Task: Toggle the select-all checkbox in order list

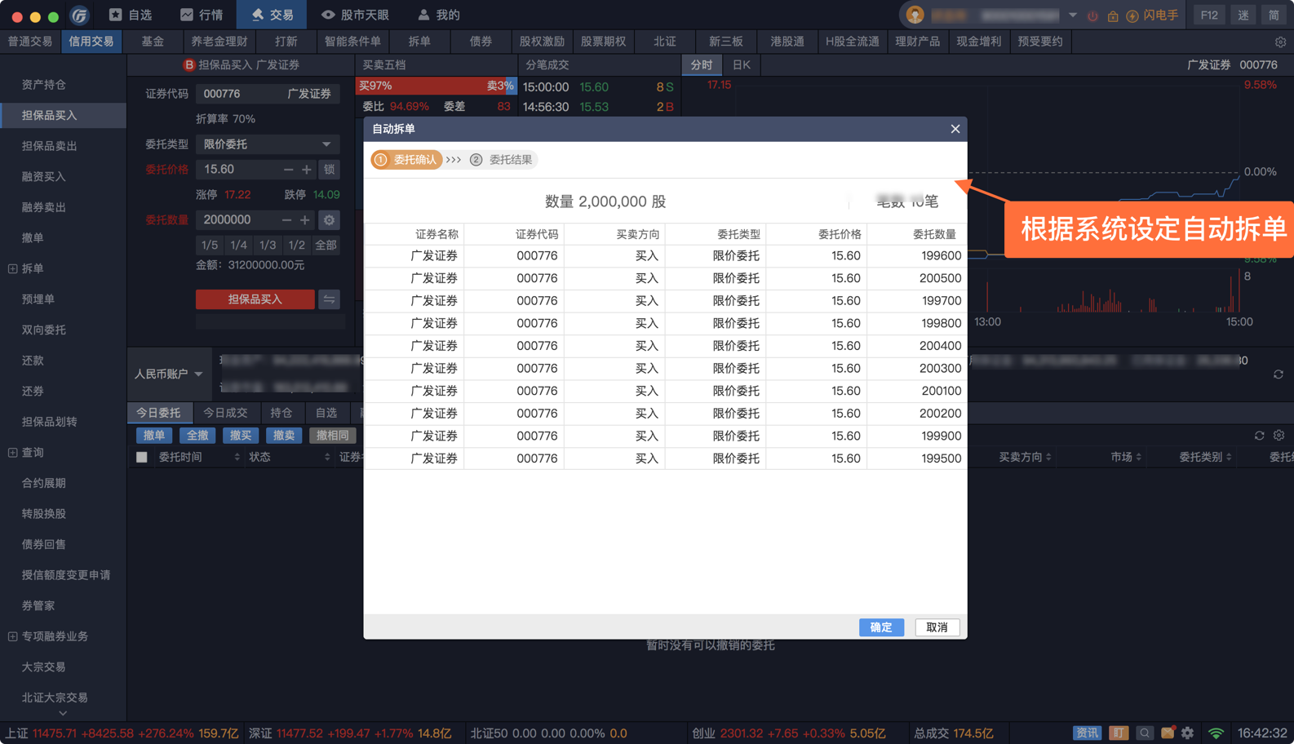Action: pos(142,457)
